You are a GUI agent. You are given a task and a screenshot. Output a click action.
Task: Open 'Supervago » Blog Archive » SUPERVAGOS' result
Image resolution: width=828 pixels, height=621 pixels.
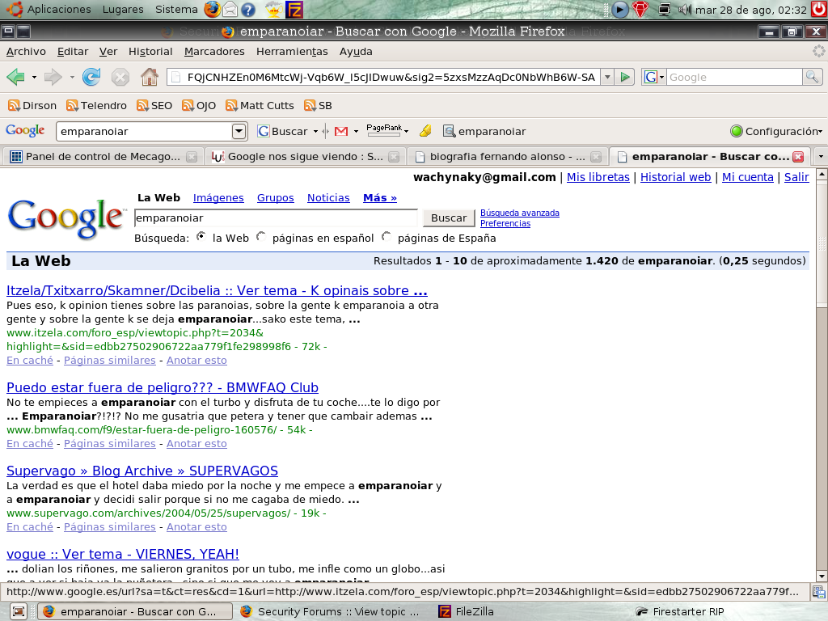tap(142, 471)
